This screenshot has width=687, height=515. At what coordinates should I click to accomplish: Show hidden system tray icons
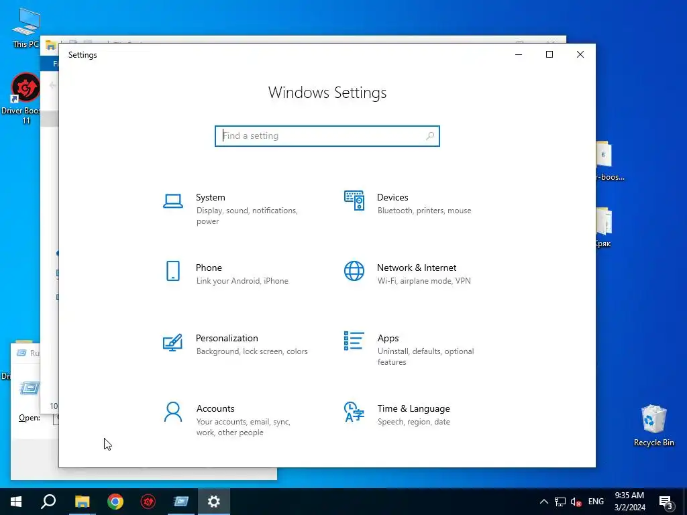coord(543,502)
